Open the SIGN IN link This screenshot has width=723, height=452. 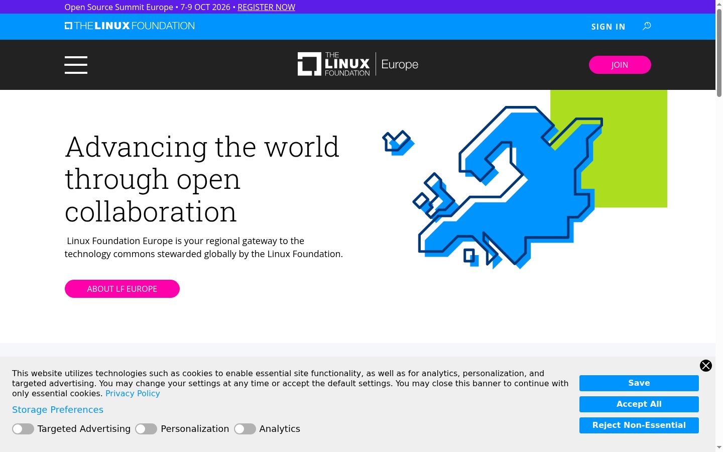[x=608, y=27]
